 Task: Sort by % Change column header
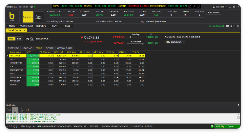click(46, 52)
